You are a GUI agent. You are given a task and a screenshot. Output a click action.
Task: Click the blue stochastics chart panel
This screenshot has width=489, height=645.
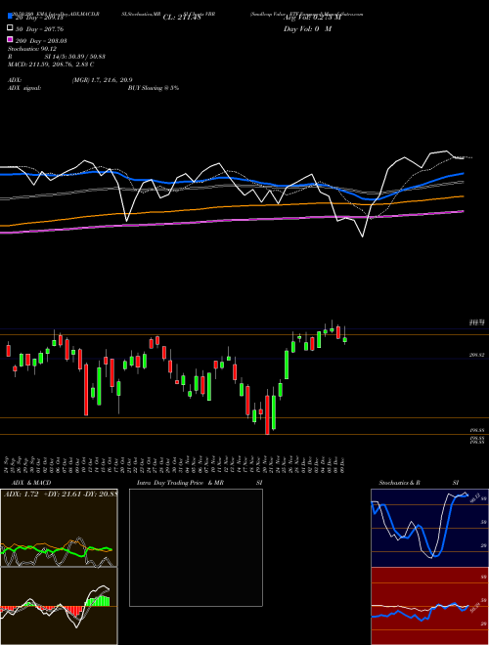point(429,528)
